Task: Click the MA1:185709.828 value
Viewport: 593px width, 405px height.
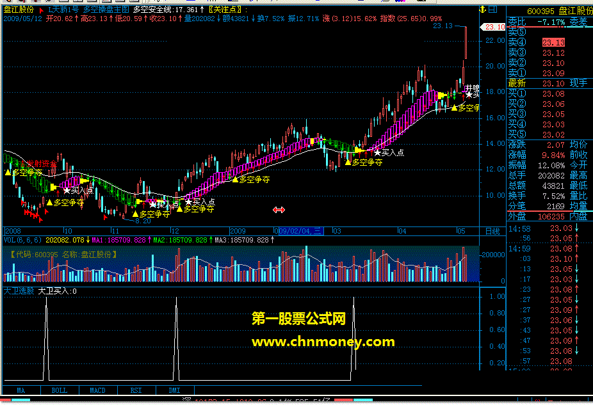Action: (x=120, y=240)
